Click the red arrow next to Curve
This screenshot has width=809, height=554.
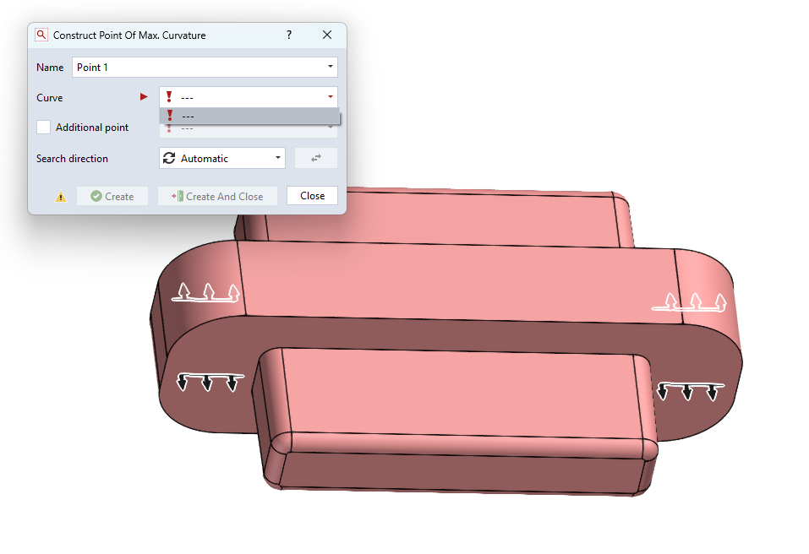[144, 97]
